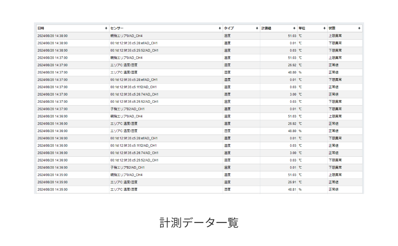Click value 26.92 in the 14:37:00 row
Screen dimensions: 398x246
(292, 65)
